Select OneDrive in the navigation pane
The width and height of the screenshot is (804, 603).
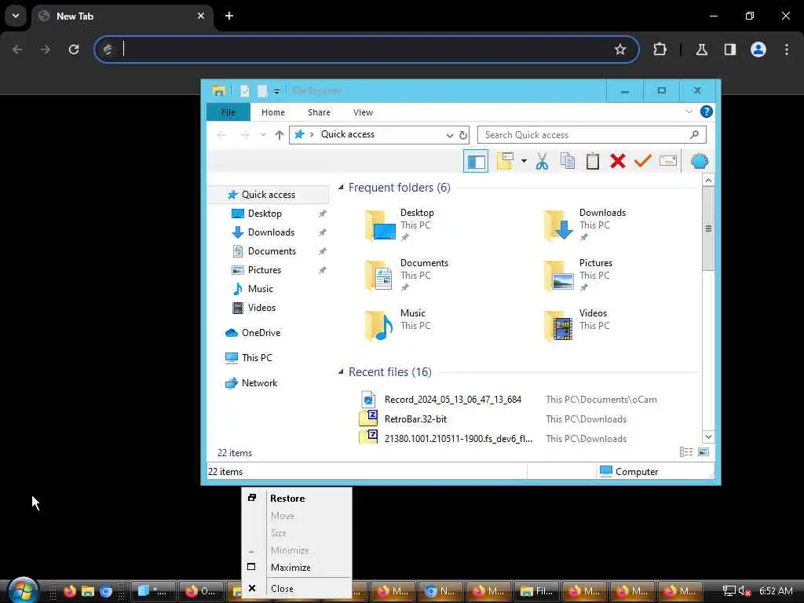tap(261, 333)
